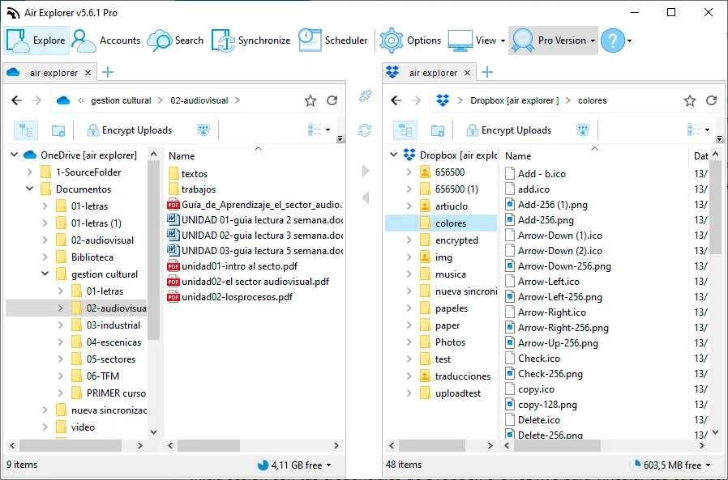The image size is (728, 480).
Task: Click the center sync arrows icon
Action: coord(365,130)
